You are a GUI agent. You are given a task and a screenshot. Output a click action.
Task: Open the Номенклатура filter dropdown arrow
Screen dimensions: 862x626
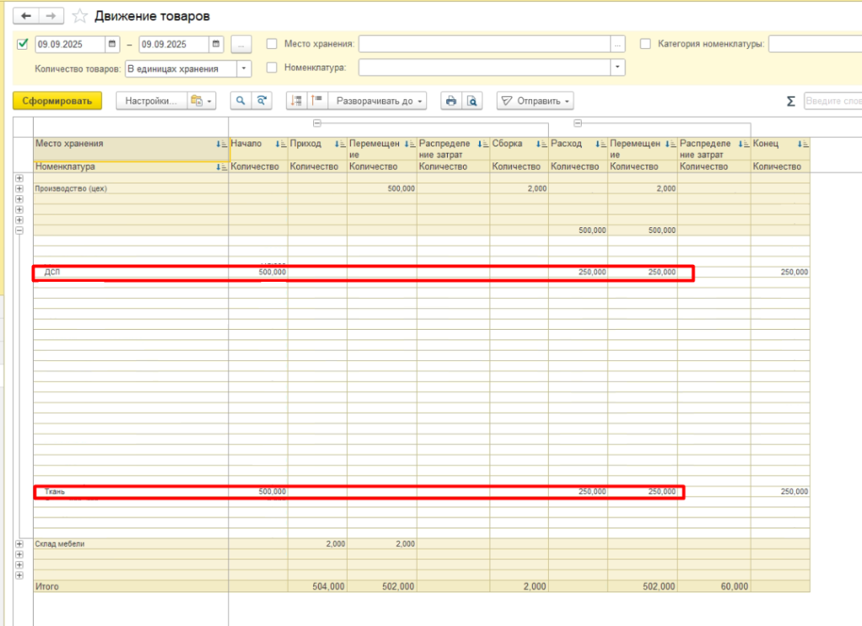click(617, 67)
